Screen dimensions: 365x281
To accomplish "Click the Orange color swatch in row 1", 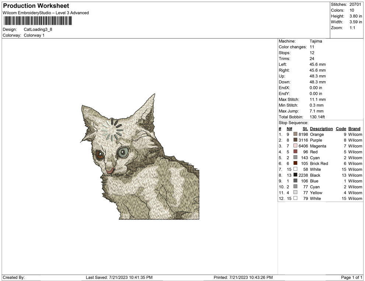I will click(295, 135).
